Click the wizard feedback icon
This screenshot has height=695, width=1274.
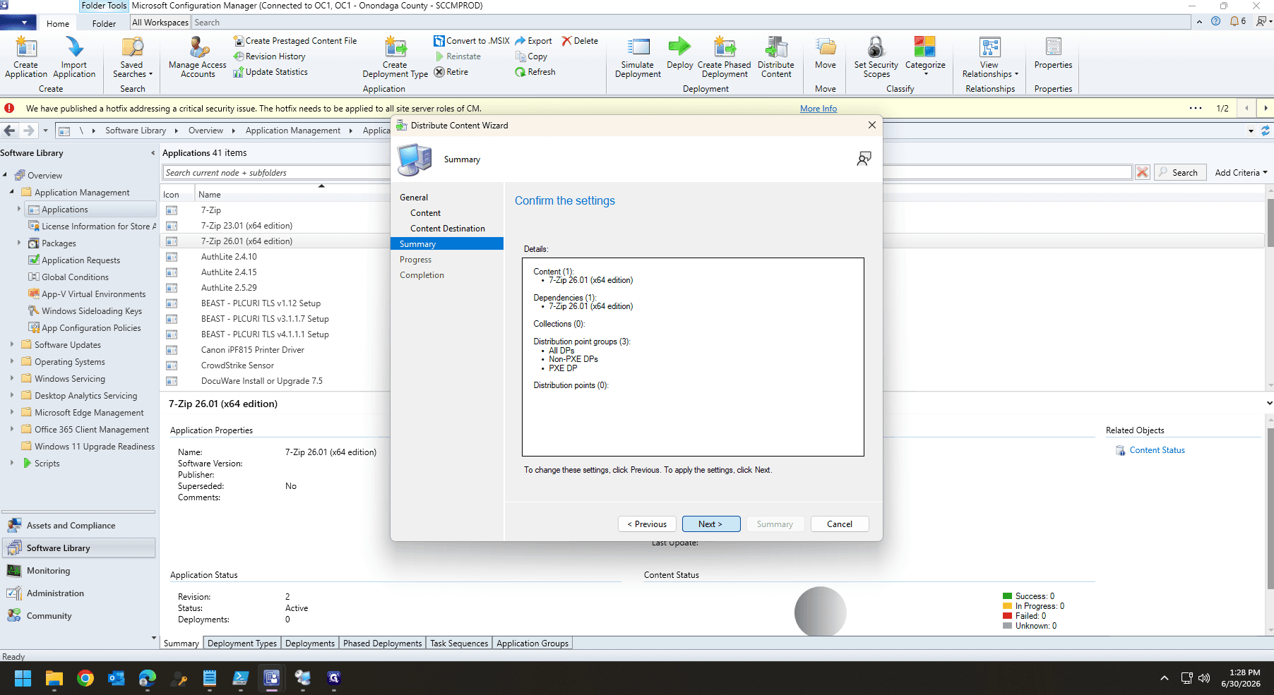click(864, 159)
